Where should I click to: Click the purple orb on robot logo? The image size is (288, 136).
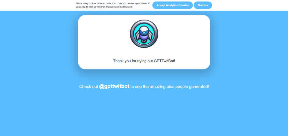click(x=144, y=37)
